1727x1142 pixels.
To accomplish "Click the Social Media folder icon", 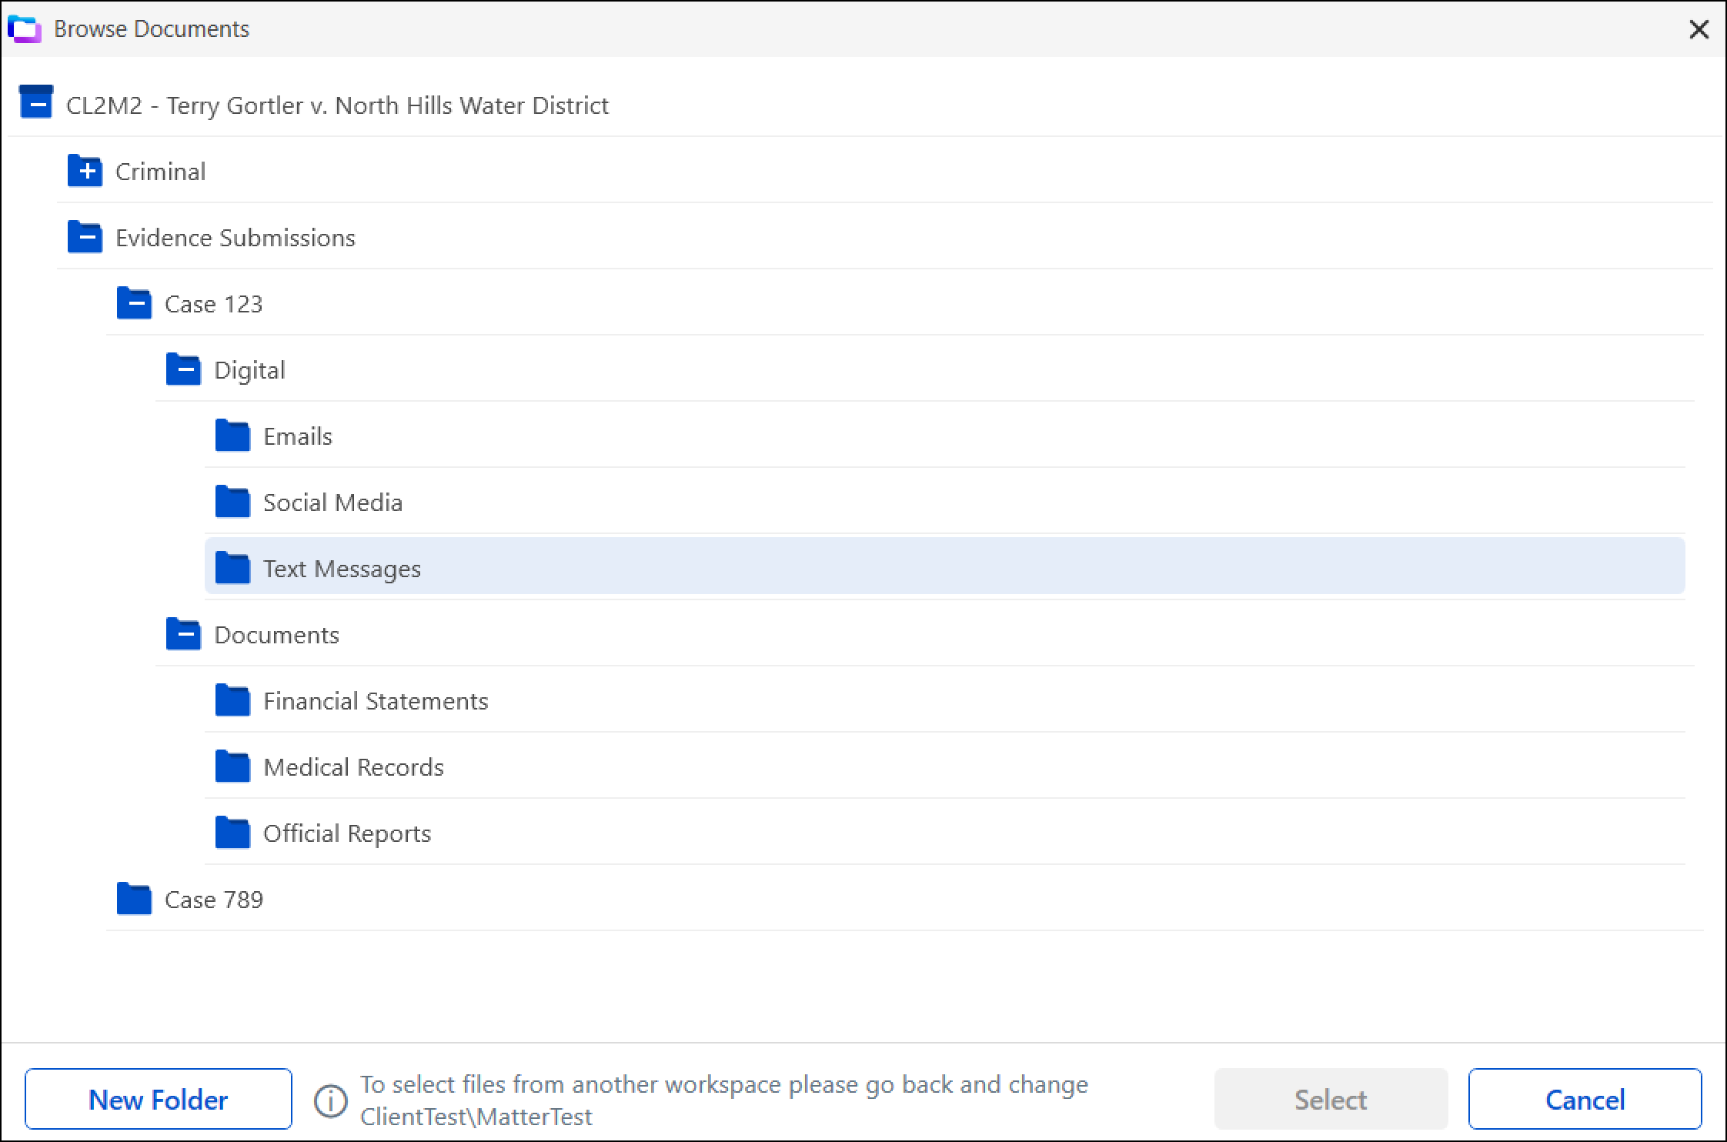I will (x=232, y=501).
